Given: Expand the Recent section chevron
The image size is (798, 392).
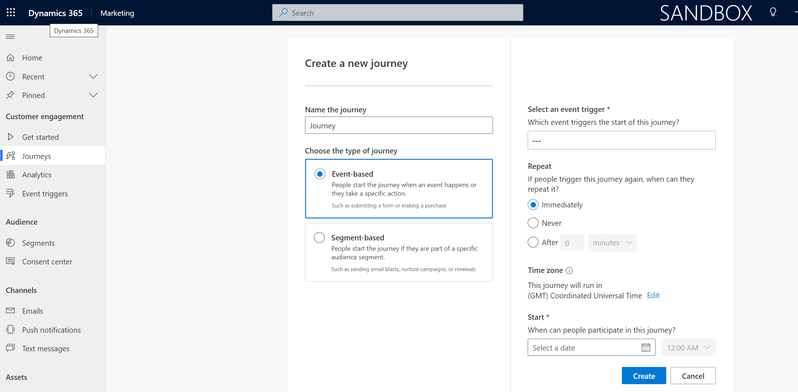Looking at the screenshot, I should (93, 77).
